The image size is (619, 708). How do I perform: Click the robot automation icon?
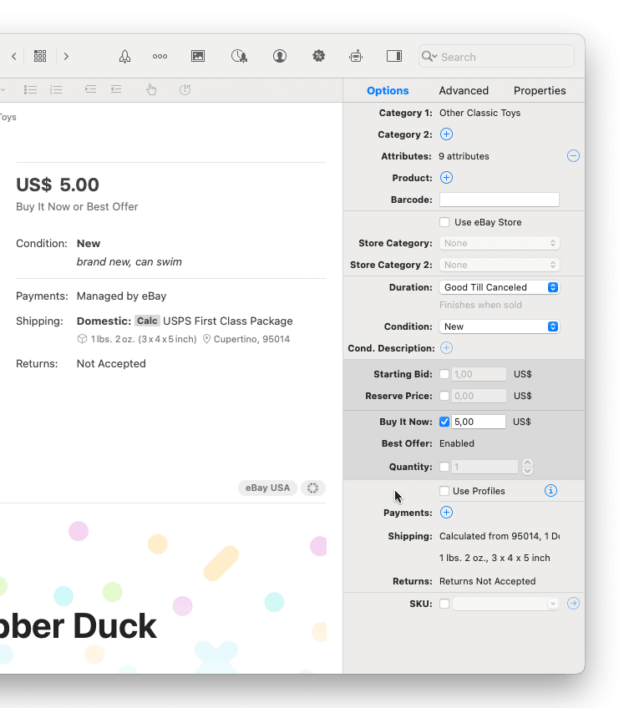[356, 56]
